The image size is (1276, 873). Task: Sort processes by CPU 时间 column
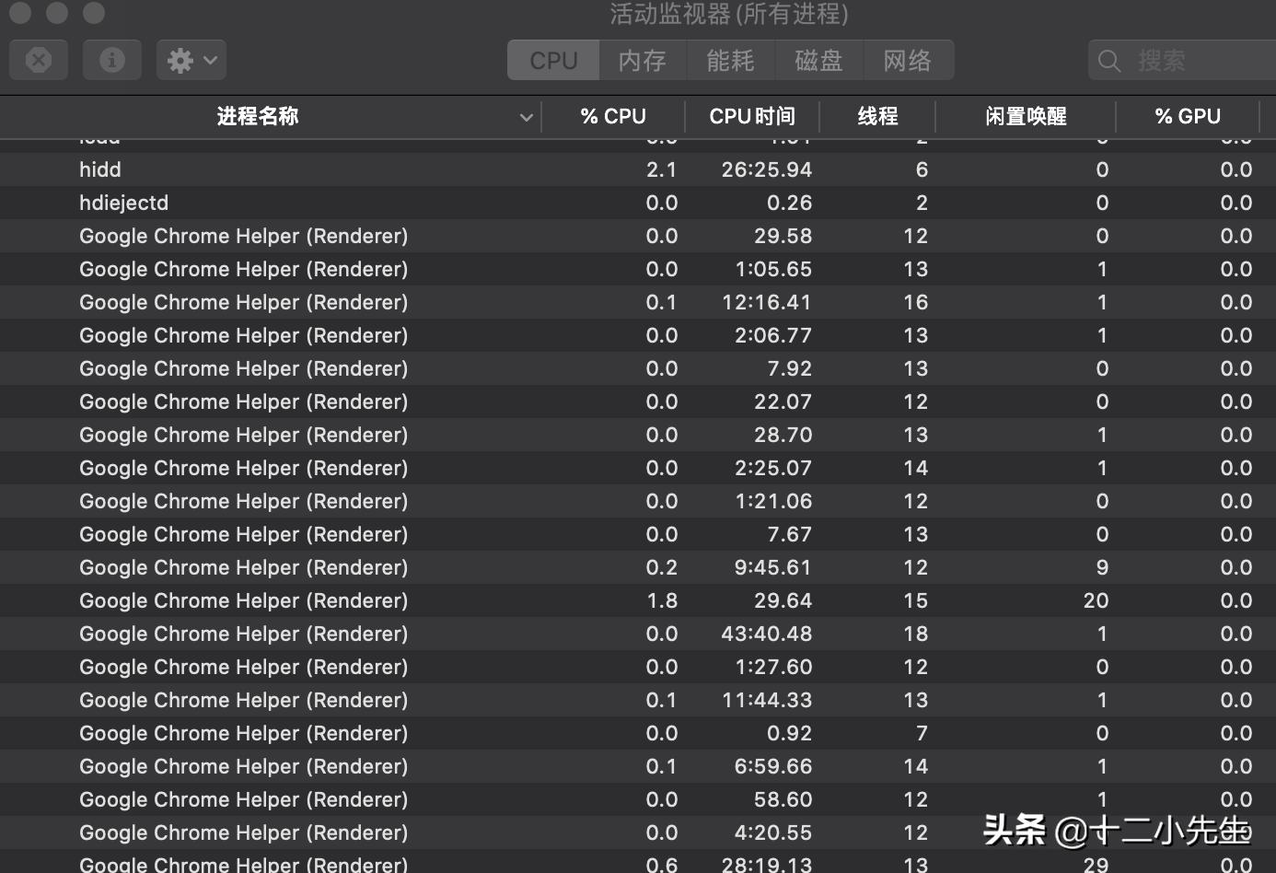752,116
